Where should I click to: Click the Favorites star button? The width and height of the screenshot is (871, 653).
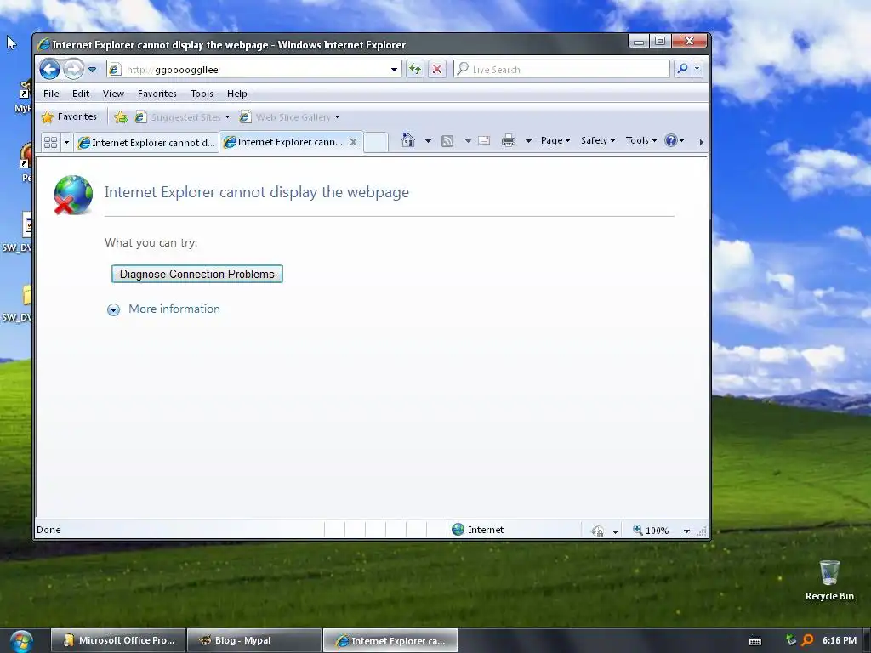[70, 116]
